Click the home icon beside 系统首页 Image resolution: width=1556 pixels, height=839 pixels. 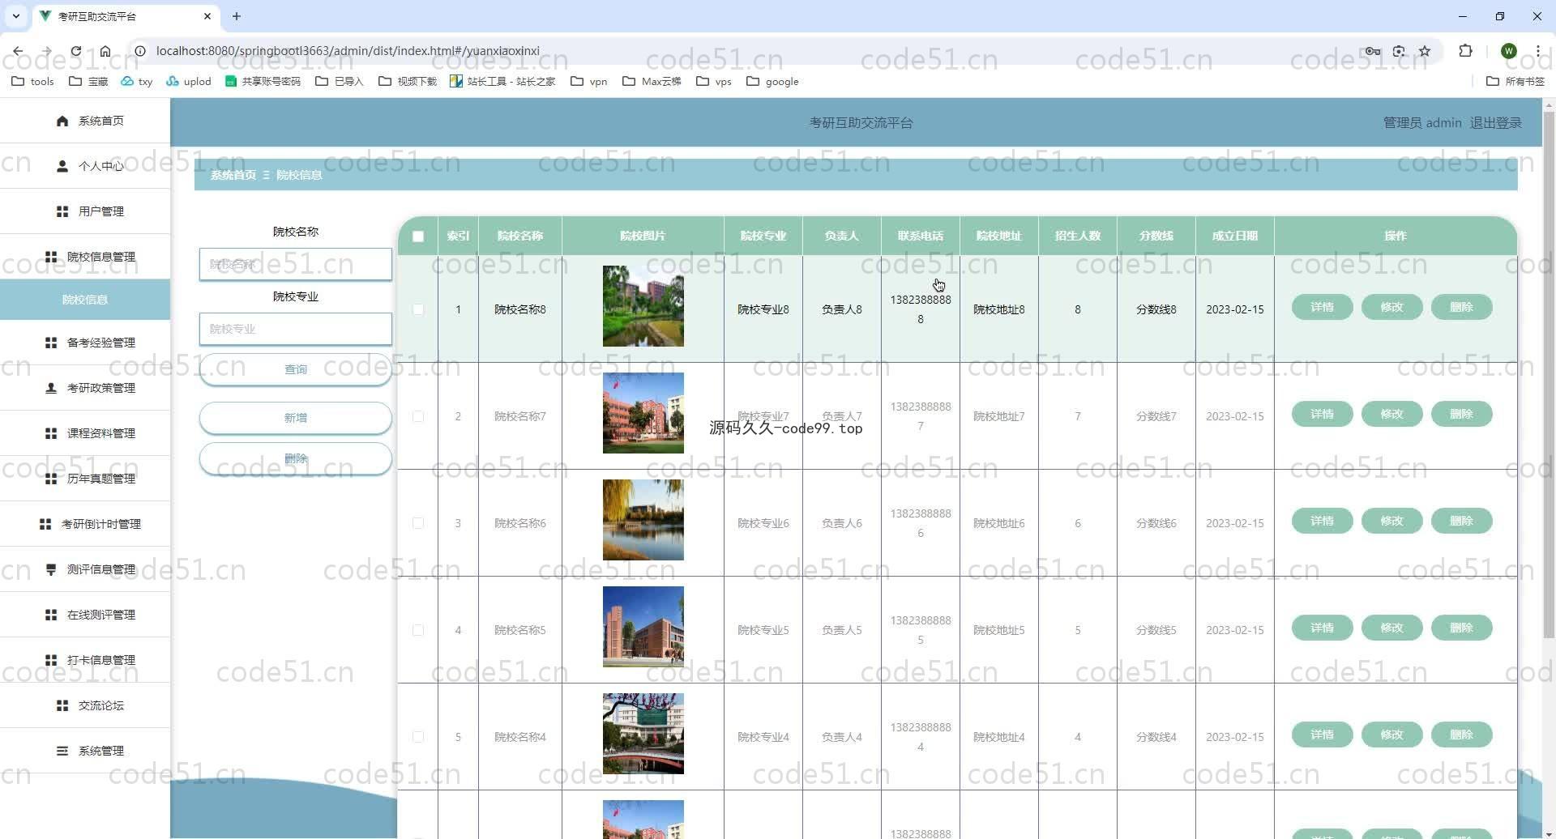[x=62, y=121]
